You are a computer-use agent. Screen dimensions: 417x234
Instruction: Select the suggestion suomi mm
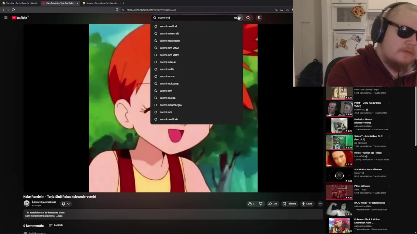(196, 91)
